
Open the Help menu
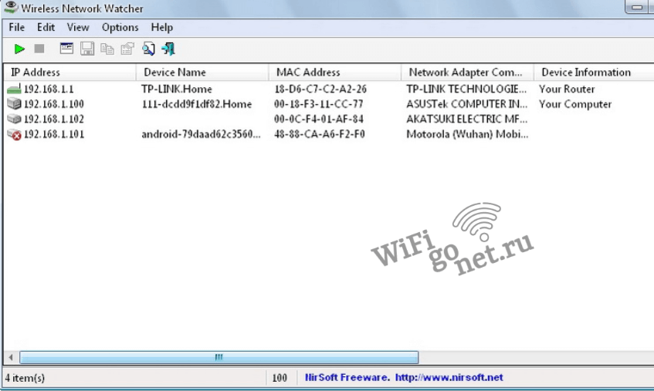coord(162,27)
